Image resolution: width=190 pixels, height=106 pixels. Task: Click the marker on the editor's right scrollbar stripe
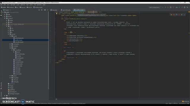[x=189, y=33]
